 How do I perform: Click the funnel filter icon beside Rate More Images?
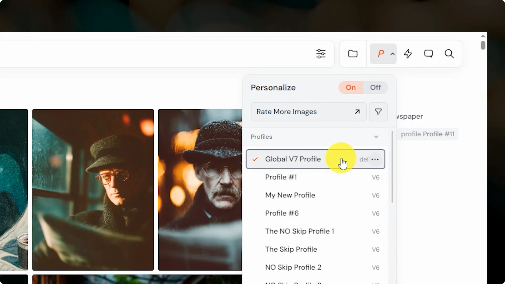tap(378, 111)
